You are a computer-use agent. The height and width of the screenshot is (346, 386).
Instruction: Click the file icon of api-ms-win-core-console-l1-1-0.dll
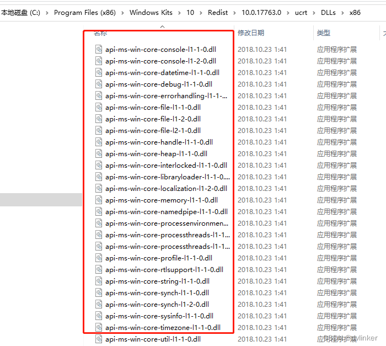(99, 49)
